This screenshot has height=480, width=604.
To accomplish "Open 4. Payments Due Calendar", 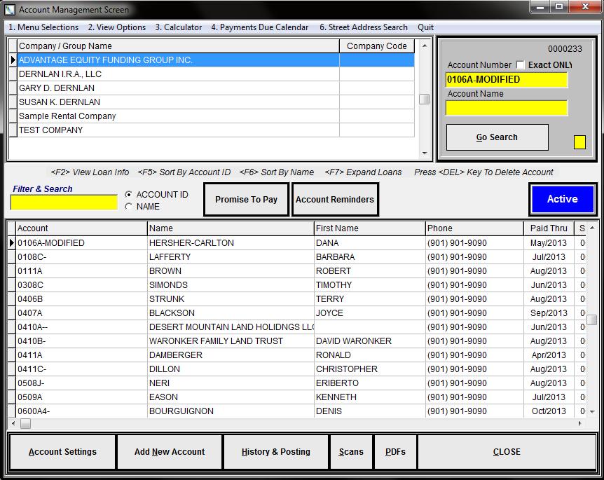I will click(260, 27).
